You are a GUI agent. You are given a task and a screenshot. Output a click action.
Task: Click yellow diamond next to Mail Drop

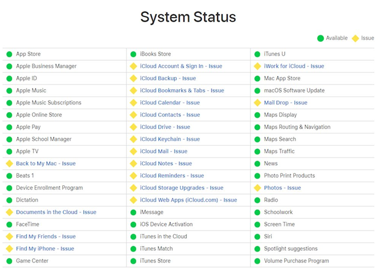(x=258, y=103)
